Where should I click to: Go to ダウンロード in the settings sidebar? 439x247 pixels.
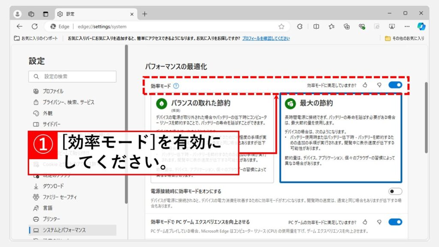click(54, 186)
